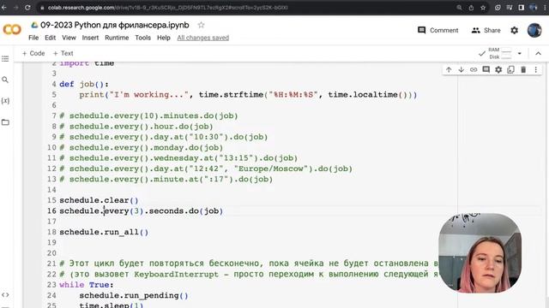Add a new Code cell
The width and height of the screenshot is (549, 308).
tap(33, 53)
